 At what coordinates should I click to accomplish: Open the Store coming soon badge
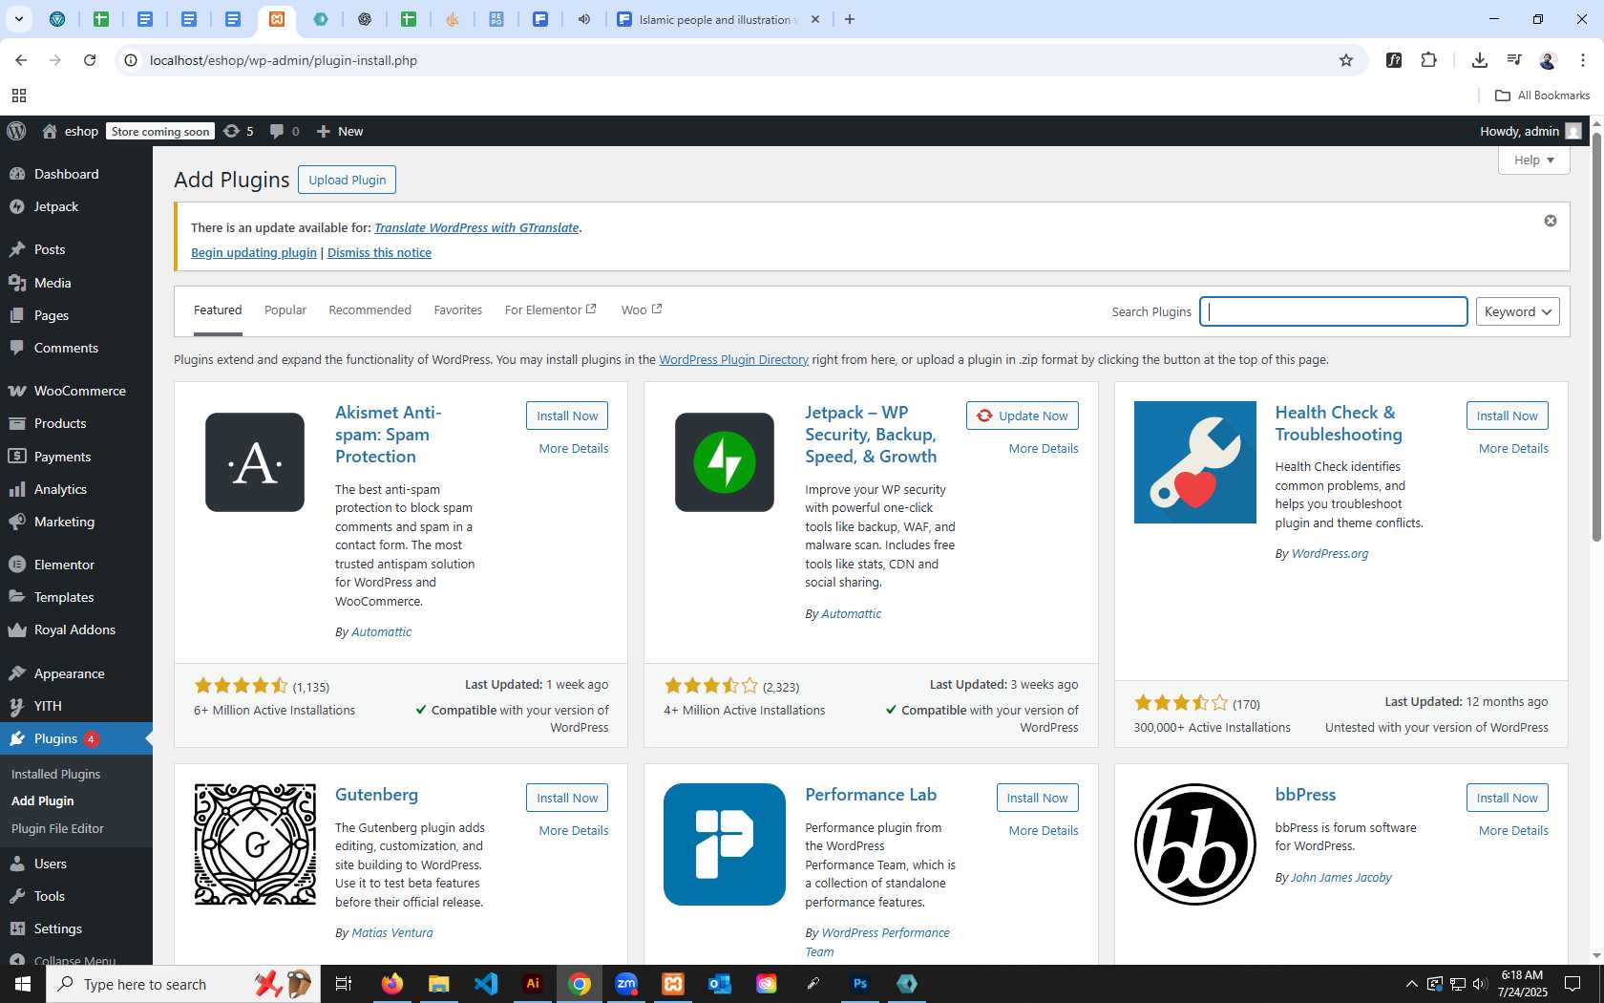160,131
